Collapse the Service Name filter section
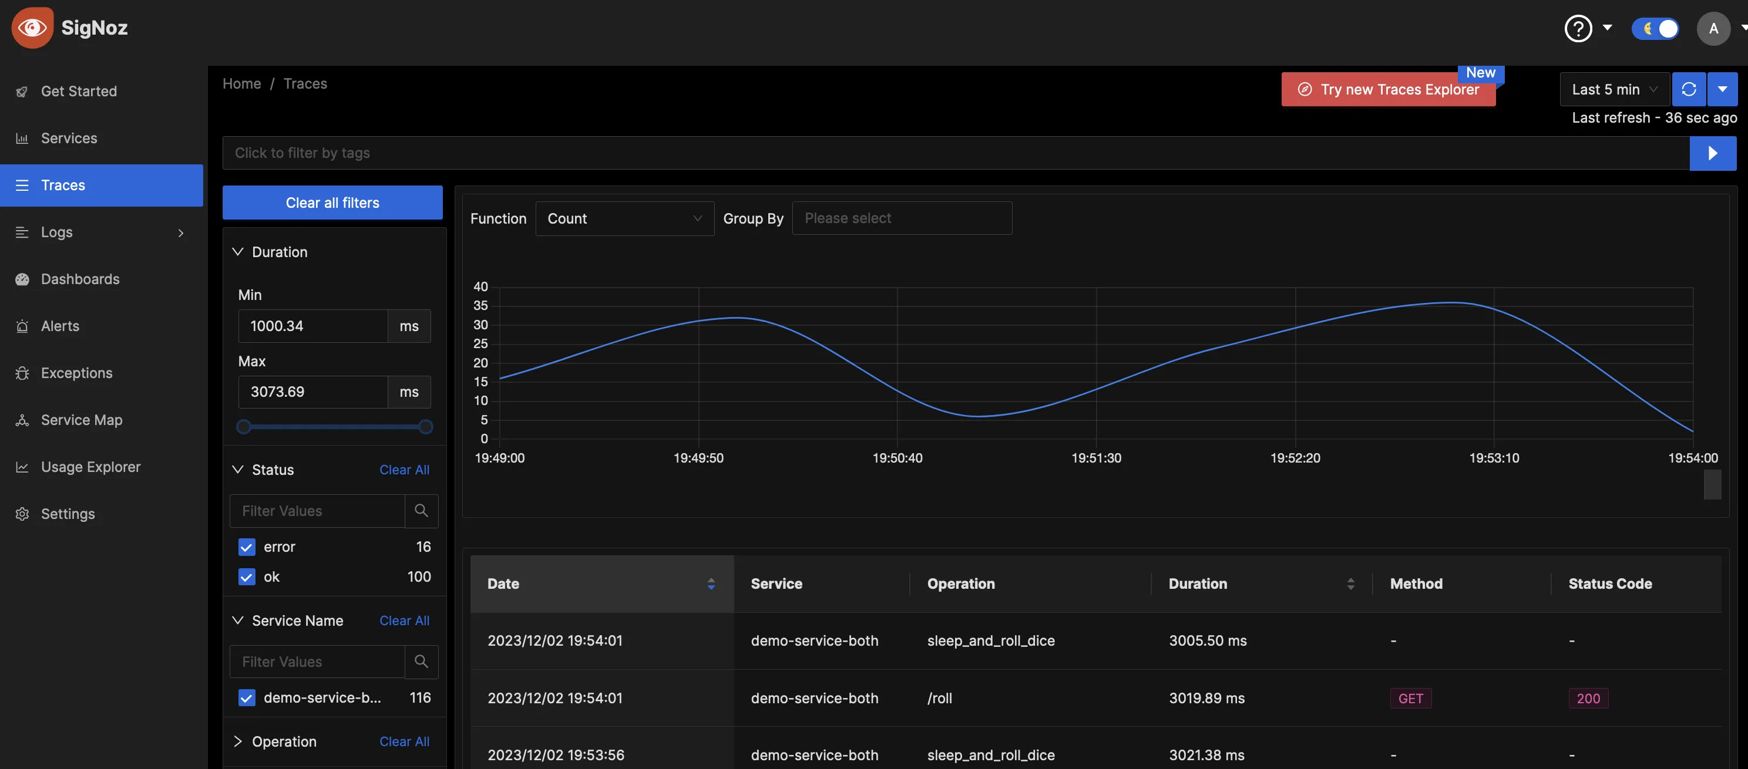This screenshot has height=769, width=1748. click(x=237, y=620)
